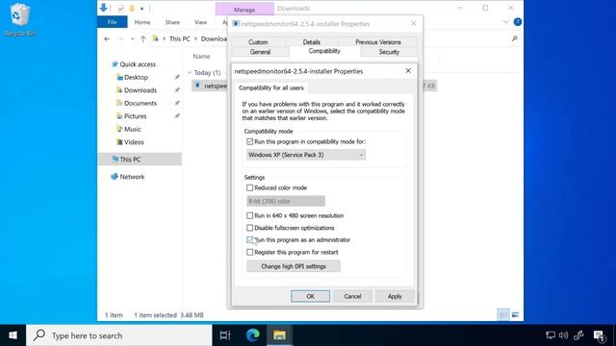Go back in File Explorer
The width and height of the screenshot is (616, 346).
[107, 38]
